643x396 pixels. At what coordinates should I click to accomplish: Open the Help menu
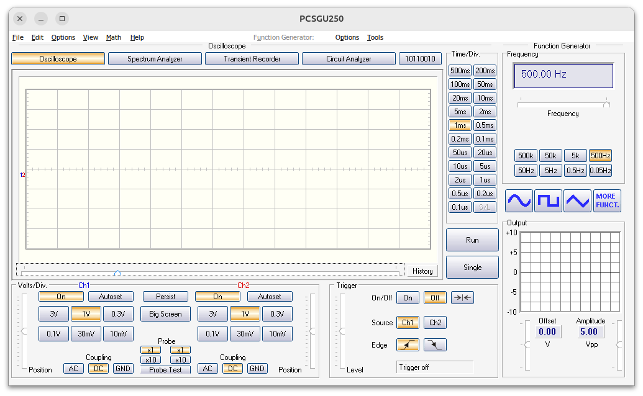[137, 37]
